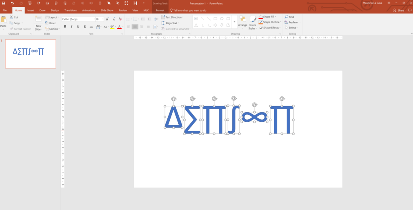Select the infinity symbol shape
The height and width of the screenshot is (210, 413).
tap(254, 117)
